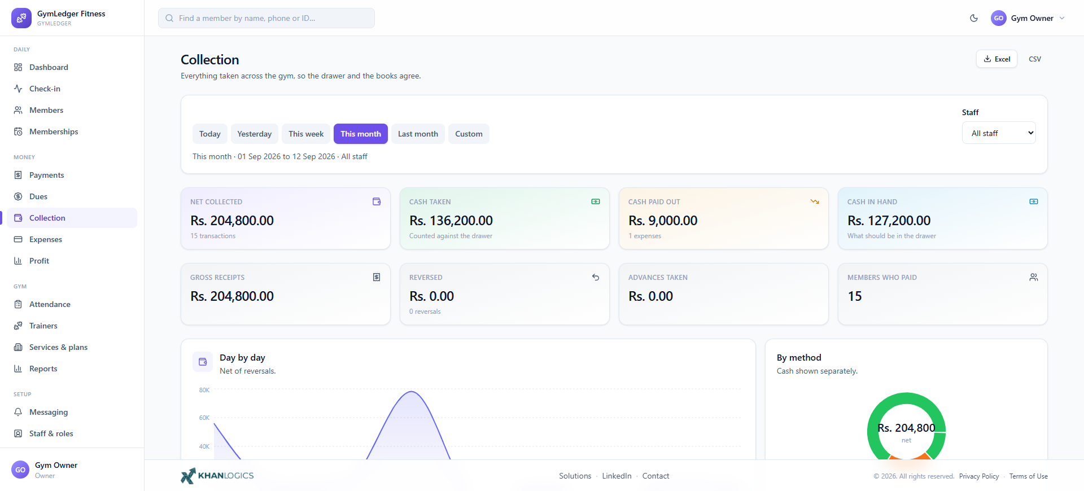The width and height of the screenshot is (1084, 491).
Task: Open Attendance under Gym
Action: coord(72,304)
